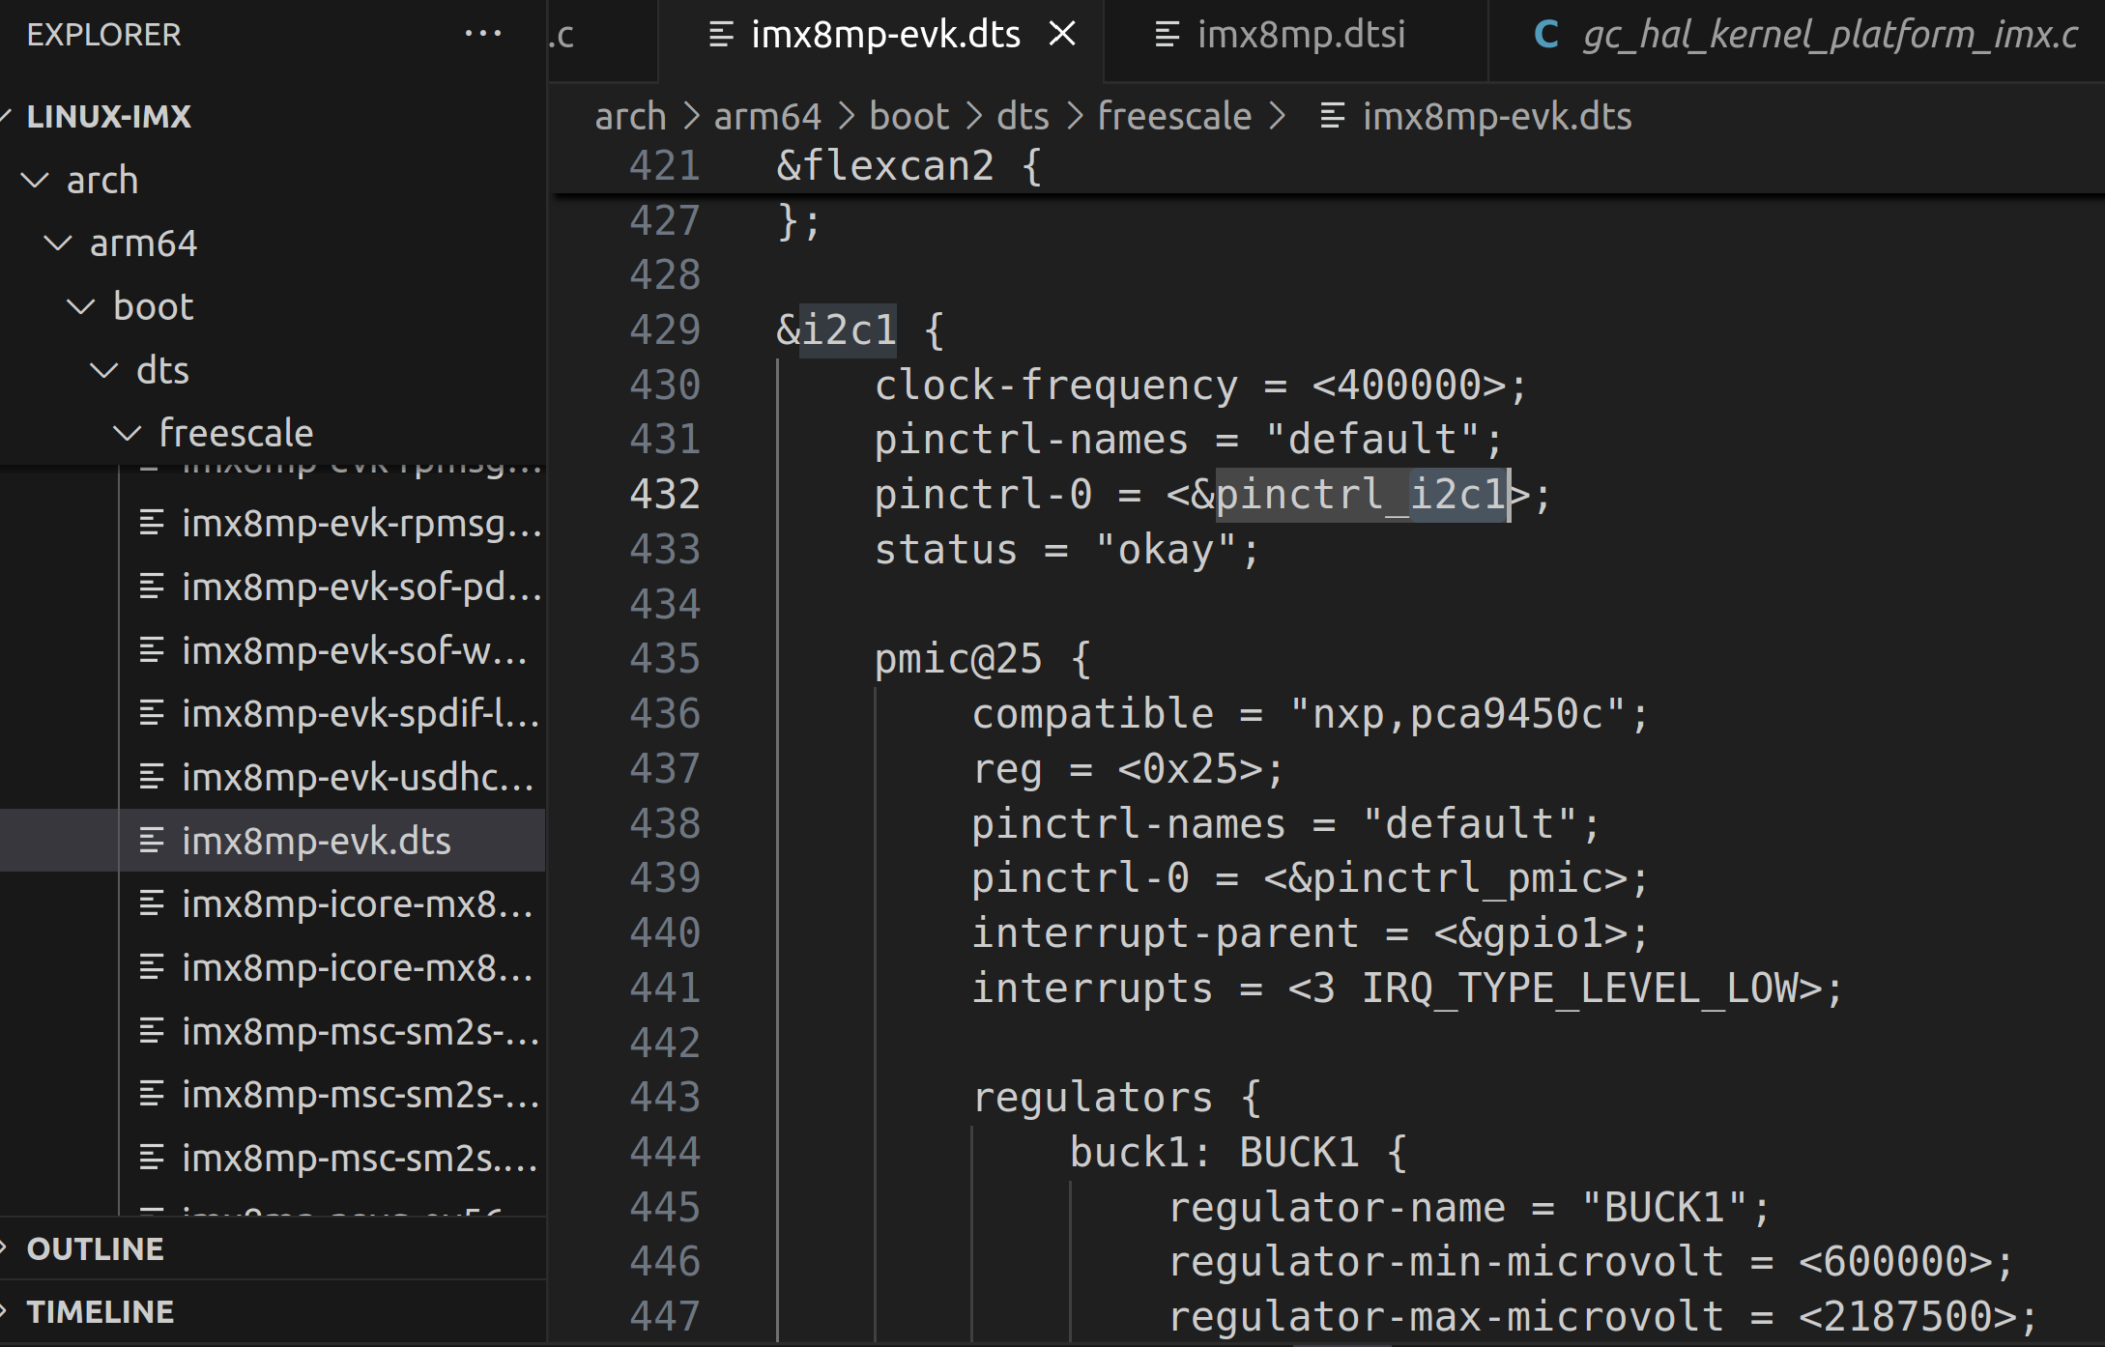Viewport: 2105px width, 1347px height.
Task: Click freescale in the breadcrumb path
Action: click(1173, 116)
